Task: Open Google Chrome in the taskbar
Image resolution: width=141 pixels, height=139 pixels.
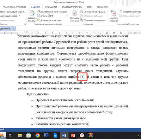Action: tap(37, 135)
